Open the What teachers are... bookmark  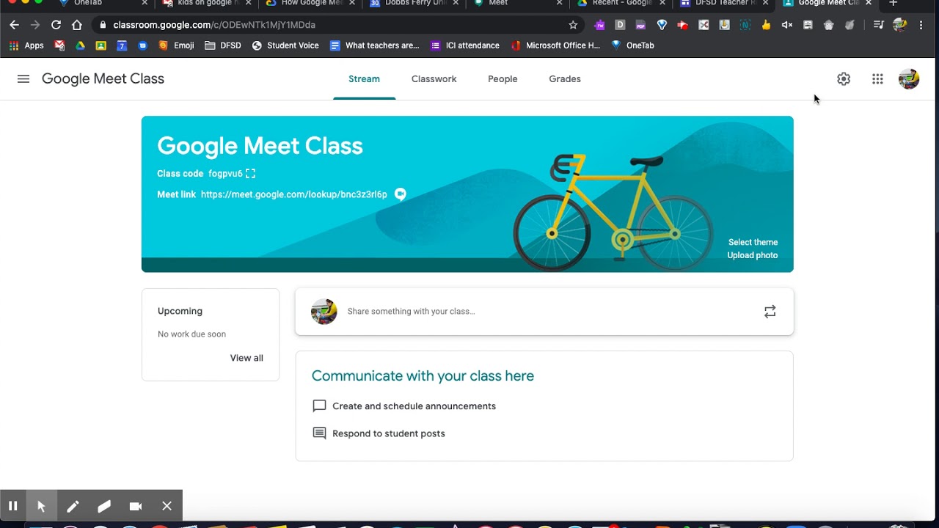click(375, 45)
